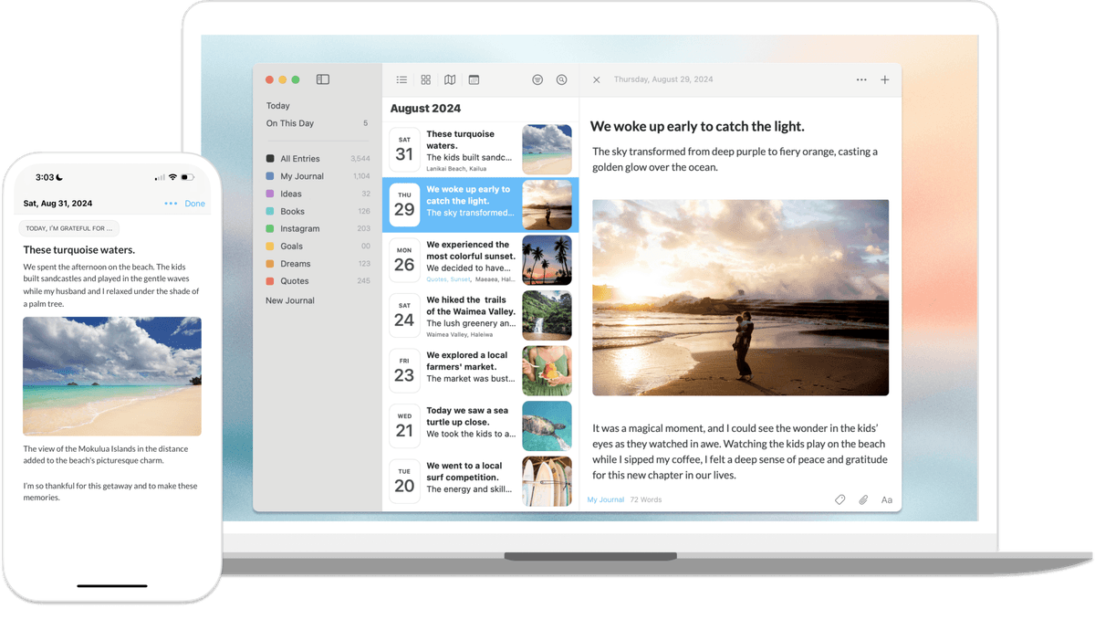Open the entry's three-dot more menu
Viewport: 1095px width, 630px height.
coord(861,80)
